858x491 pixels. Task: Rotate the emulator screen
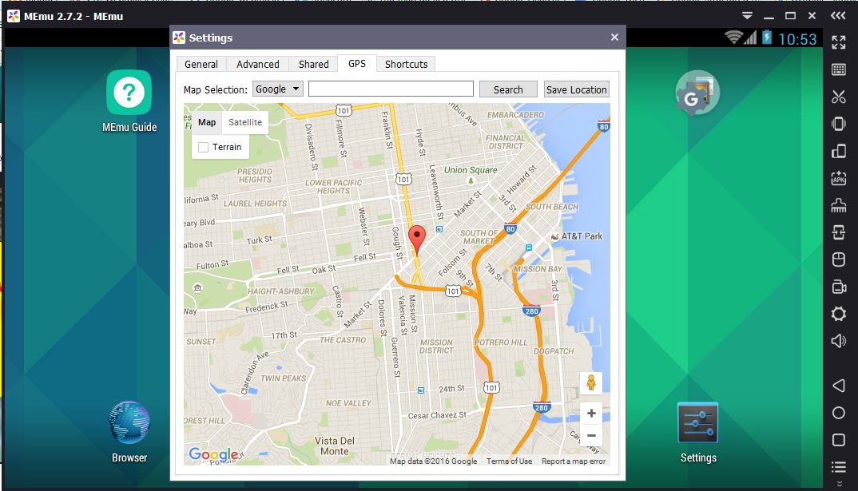pos(838,151)
